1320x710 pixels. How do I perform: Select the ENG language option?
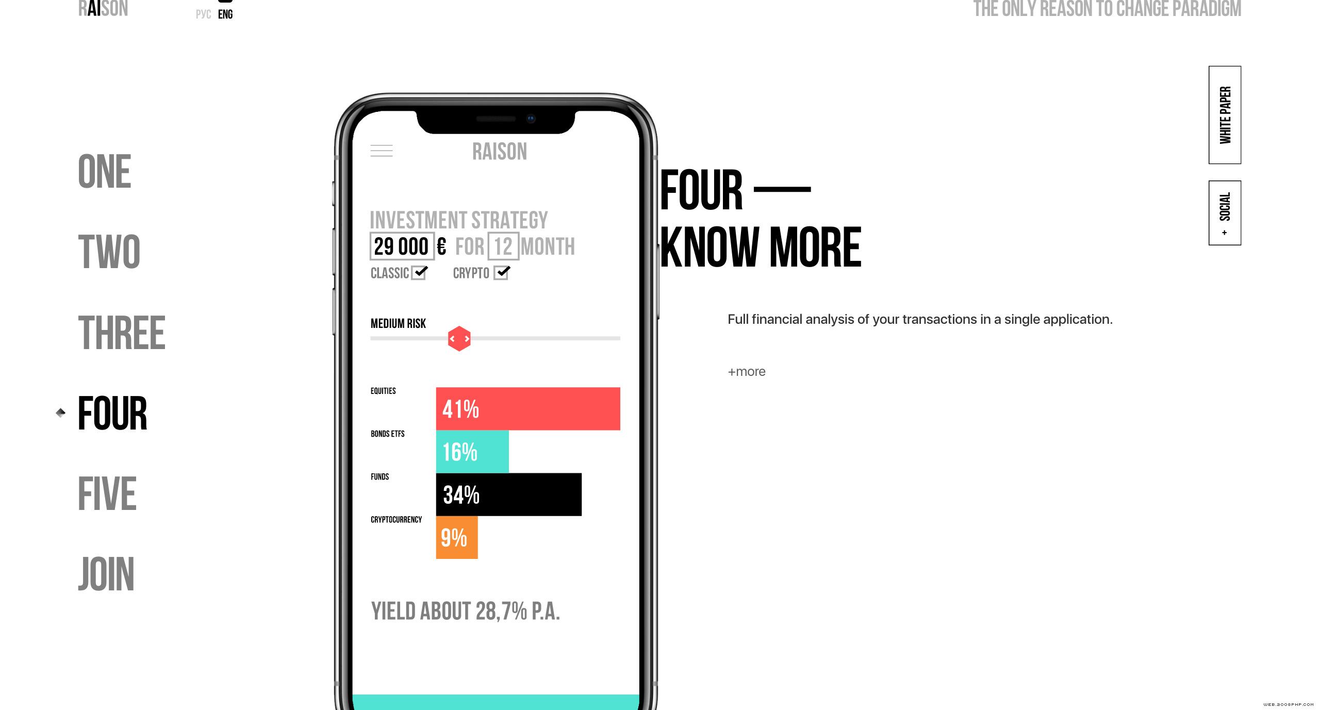coord(225,14)
